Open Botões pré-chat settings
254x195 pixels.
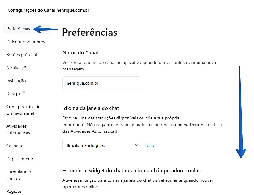22,55
